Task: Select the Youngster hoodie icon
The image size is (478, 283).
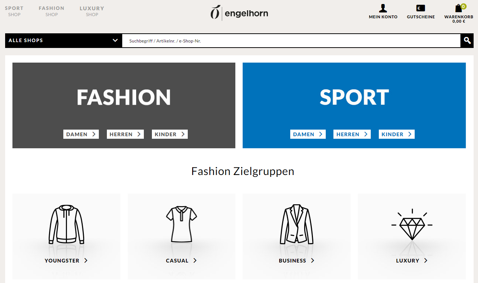Action: click(66, 224)
